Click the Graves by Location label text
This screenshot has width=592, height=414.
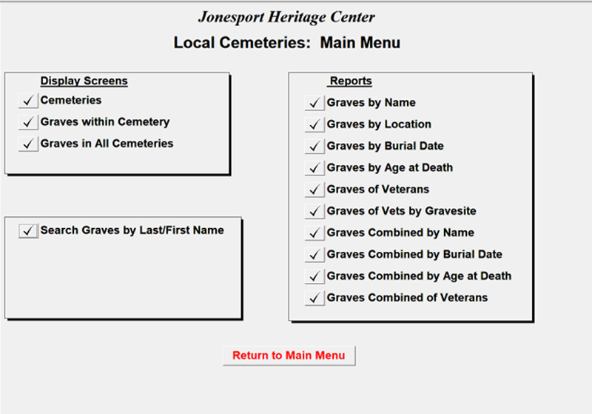(x=379, y=124)
